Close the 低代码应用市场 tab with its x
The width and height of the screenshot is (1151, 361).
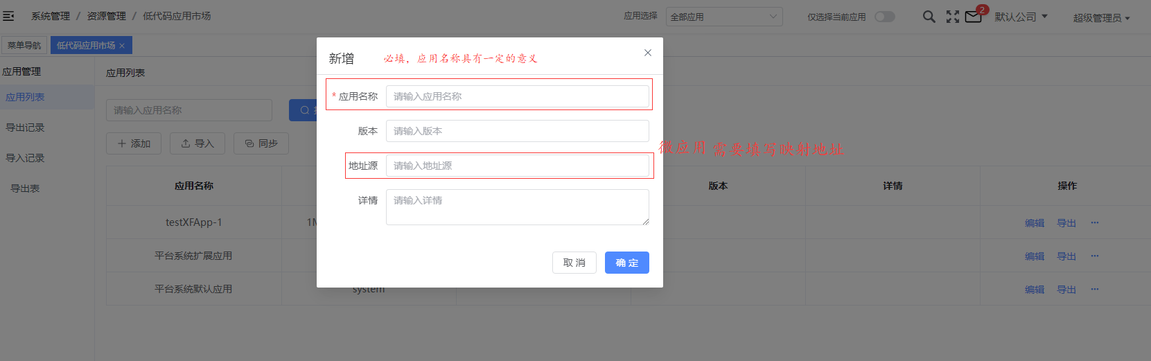click(122, 46)
